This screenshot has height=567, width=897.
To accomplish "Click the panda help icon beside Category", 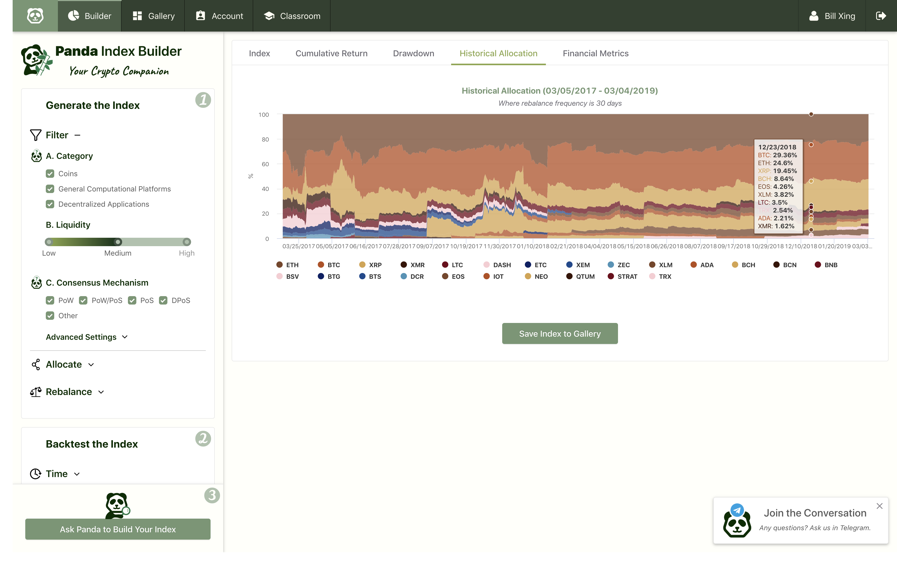I will click(x=36, y=156).
